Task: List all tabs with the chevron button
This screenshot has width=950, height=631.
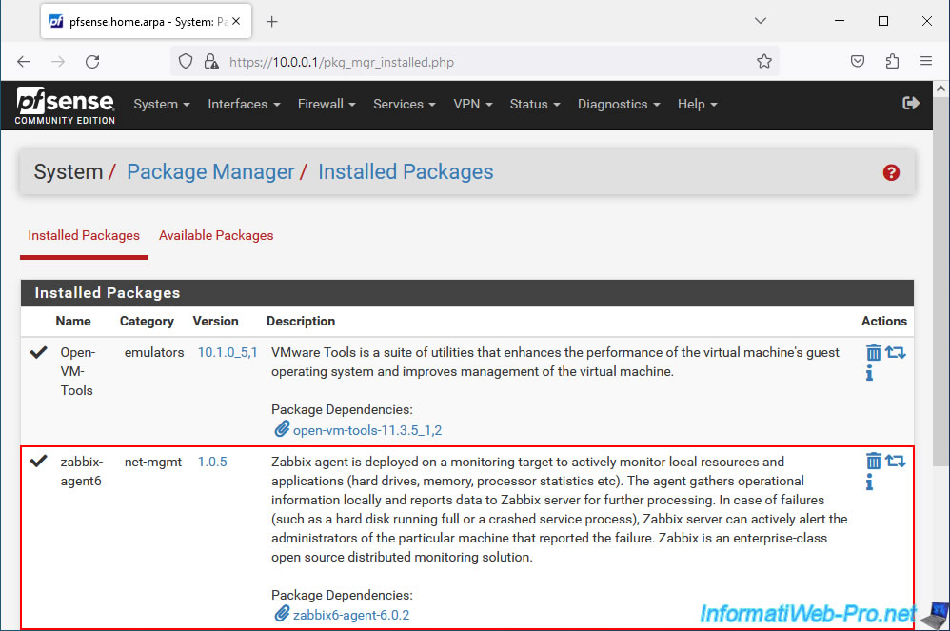Action: (761, 21)
